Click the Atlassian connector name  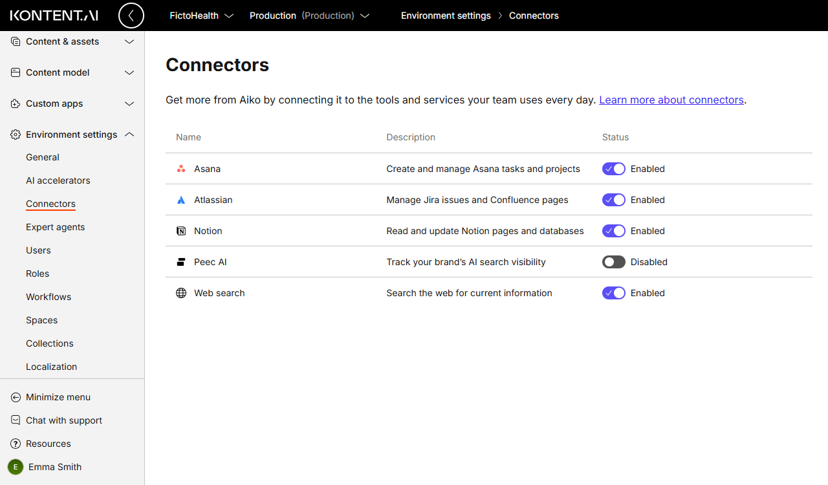point(213,200)
